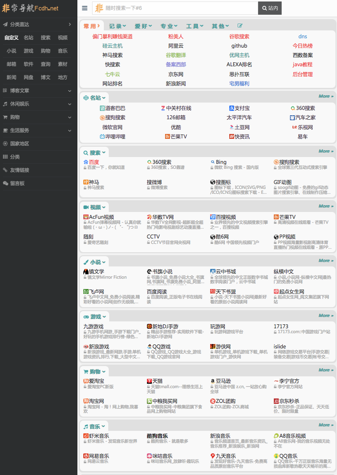Click the 游戏 section gamepad icon

86,317
